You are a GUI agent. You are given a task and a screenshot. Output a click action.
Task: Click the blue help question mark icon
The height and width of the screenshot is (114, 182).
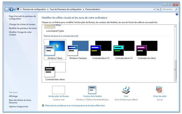177,14
